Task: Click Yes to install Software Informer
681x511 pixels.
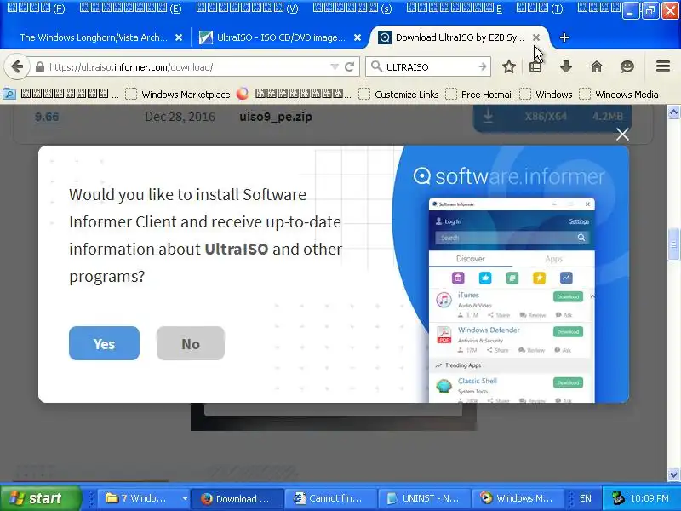Action: [x=104, y=343]
